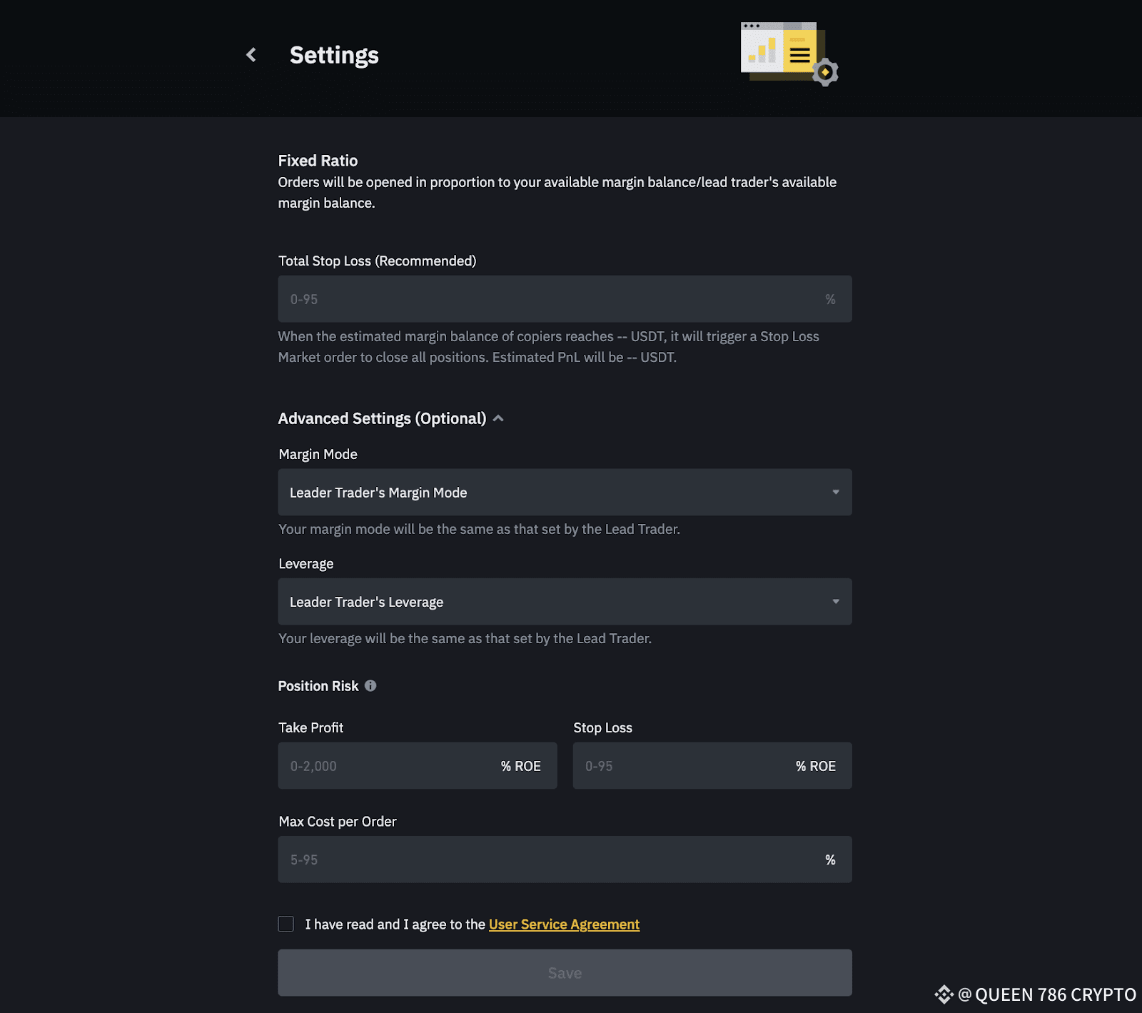The width and height of the screenshot is (1142, 1013).
Task: Click the Stop Loss 0-95 ROE field
Action: [678, 766]
